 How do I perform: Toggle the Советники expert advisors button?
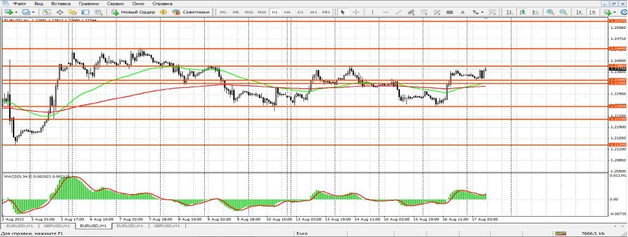point(191,12)
